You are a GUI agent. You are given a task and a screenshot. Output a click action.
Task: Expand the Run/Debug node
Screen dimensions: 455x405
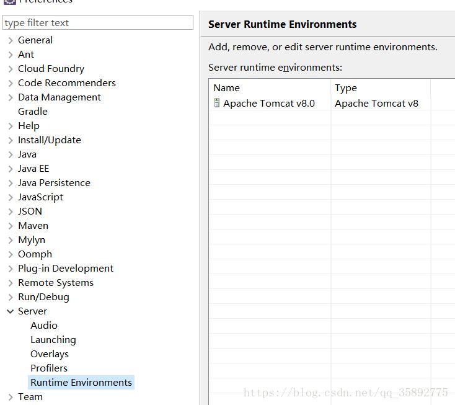11,297
